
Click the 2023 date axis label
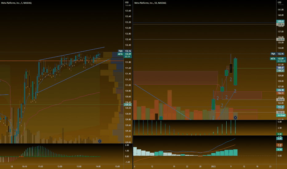213,167
